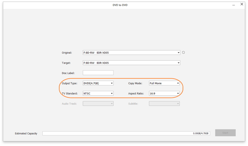Click the Aspect Ratio label text
248x146 pixels.
click(136, 93)
